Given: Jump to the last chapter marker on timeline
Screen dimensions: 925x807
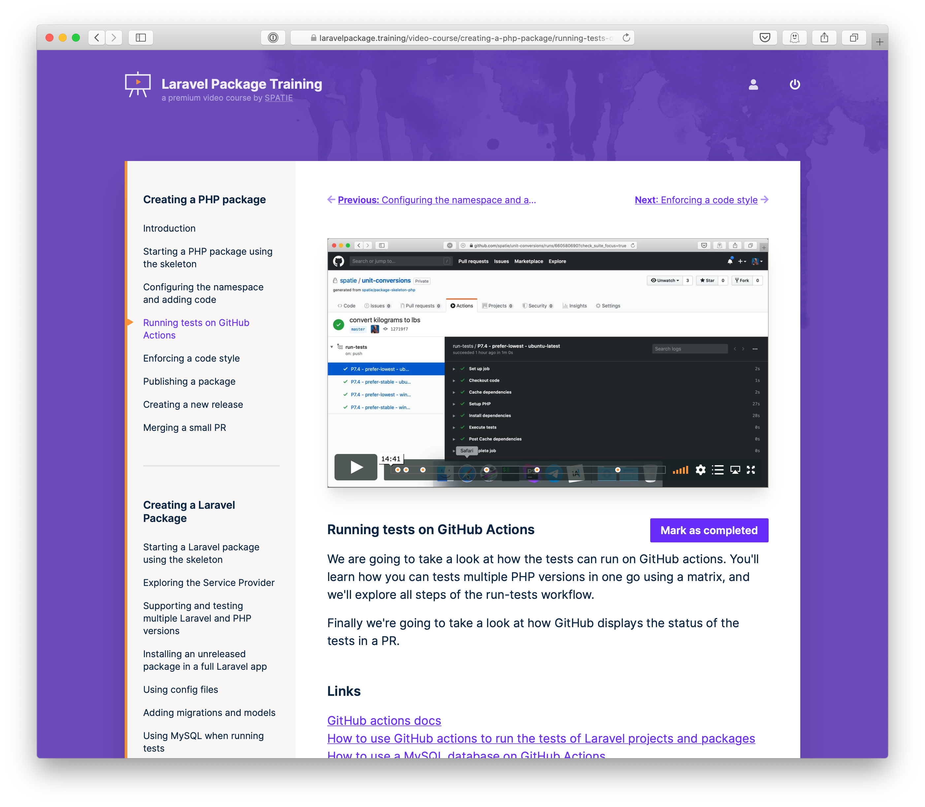Looking at the screenshot, I should coord(618,470).
